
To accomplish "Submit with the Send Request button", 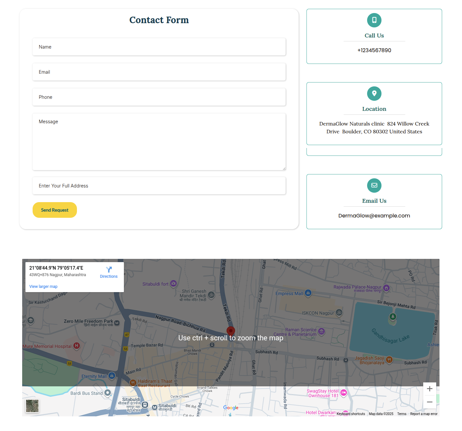I will [x=55, y=210].
